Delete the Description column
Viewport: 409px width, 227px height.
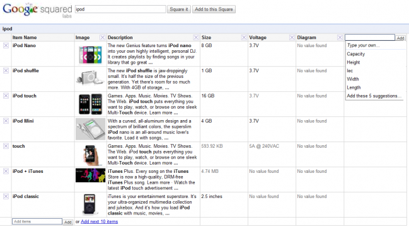196,38
